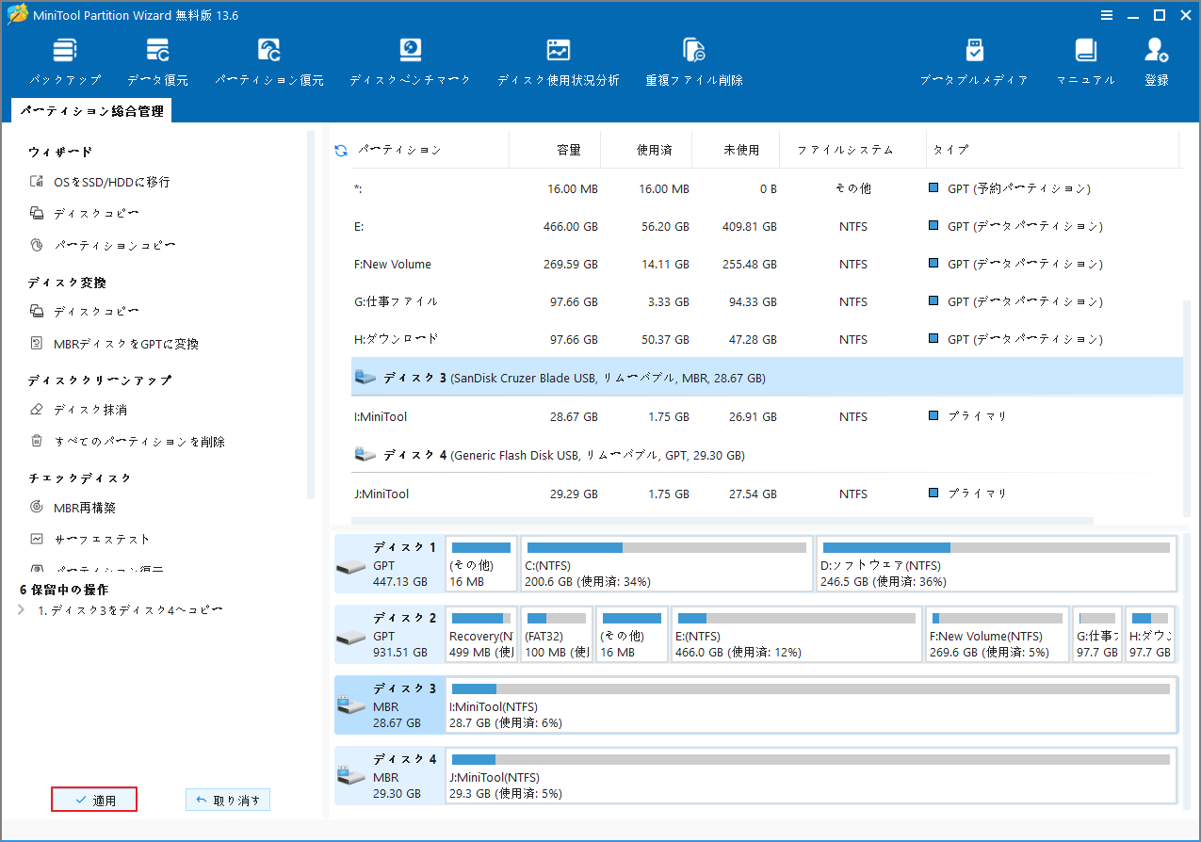Screen dimensions: 1201x842
Task: Launch 重複ファイル削除 duplicate file finder
Action: [x=693, y=58]
